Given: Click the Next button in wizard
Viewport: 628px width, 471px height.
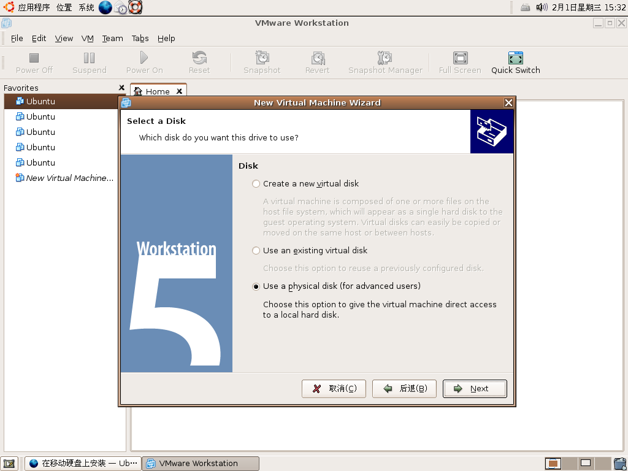Looking at the screenshot, I should 475,389.
